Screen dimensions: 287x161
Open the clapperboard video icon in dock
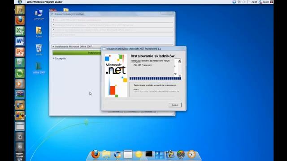click(170, 154)
